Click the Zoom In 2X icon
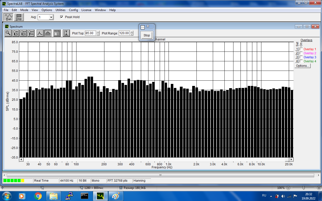Image resolution: width=322 pixels, height=201 pixels. click(16, 33)
